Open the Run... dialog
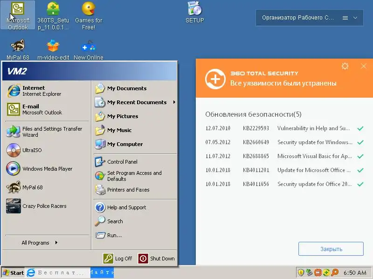 coord(135,235)
